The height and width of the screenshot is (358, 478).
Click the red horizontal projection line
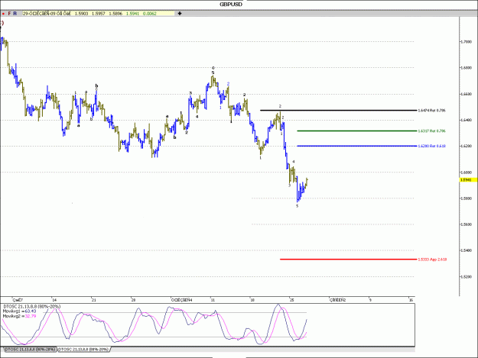(x=348, y=260)
